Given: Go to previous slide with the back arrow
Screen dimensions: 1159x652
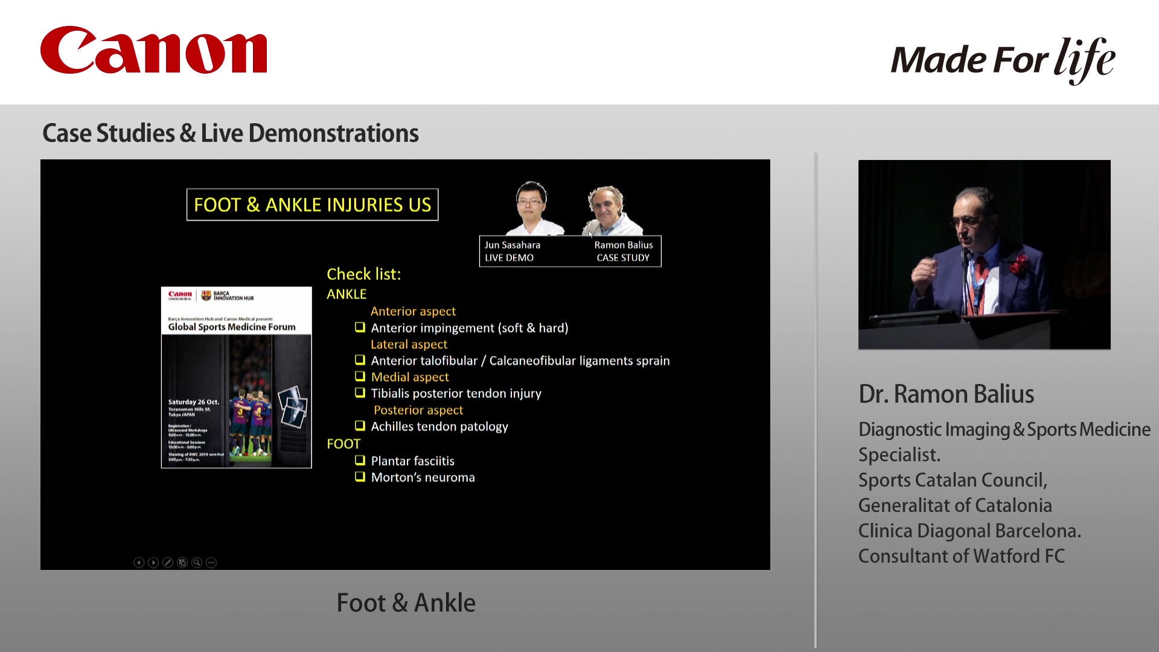Looking at the screenshot, I should (139, 563).
